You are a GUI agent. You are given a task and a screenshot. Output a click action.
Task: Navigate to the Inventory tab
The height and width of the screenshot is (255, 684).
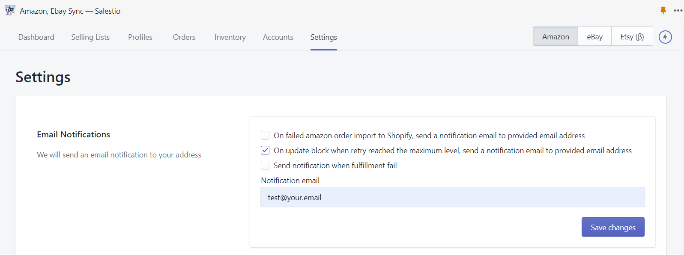click(x=230, y=37)
